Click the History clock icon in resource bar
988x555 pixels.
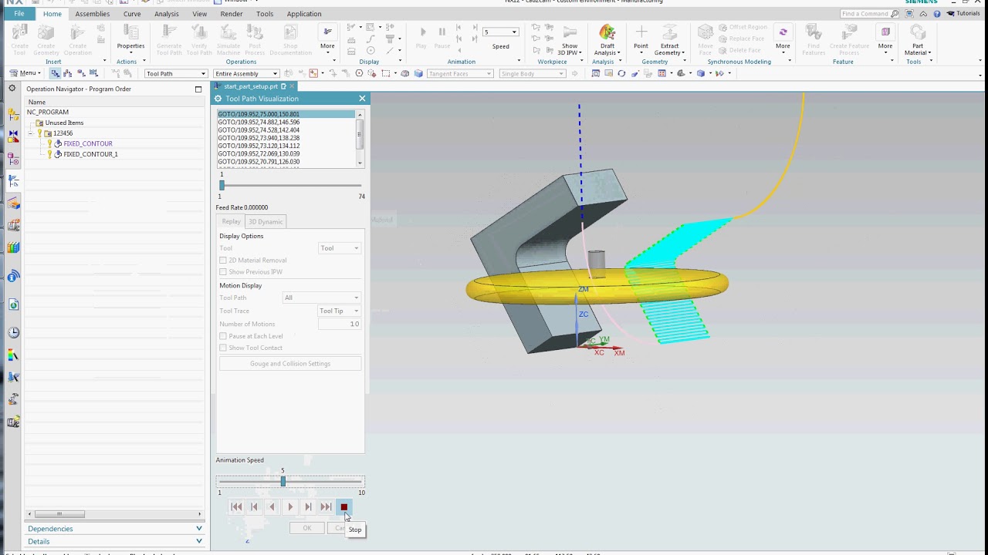click(x=13, y=333)
